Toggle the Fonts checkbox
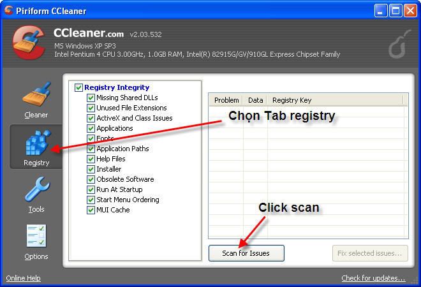This screenshot has width=421, height=287. (x=91, y=138)
